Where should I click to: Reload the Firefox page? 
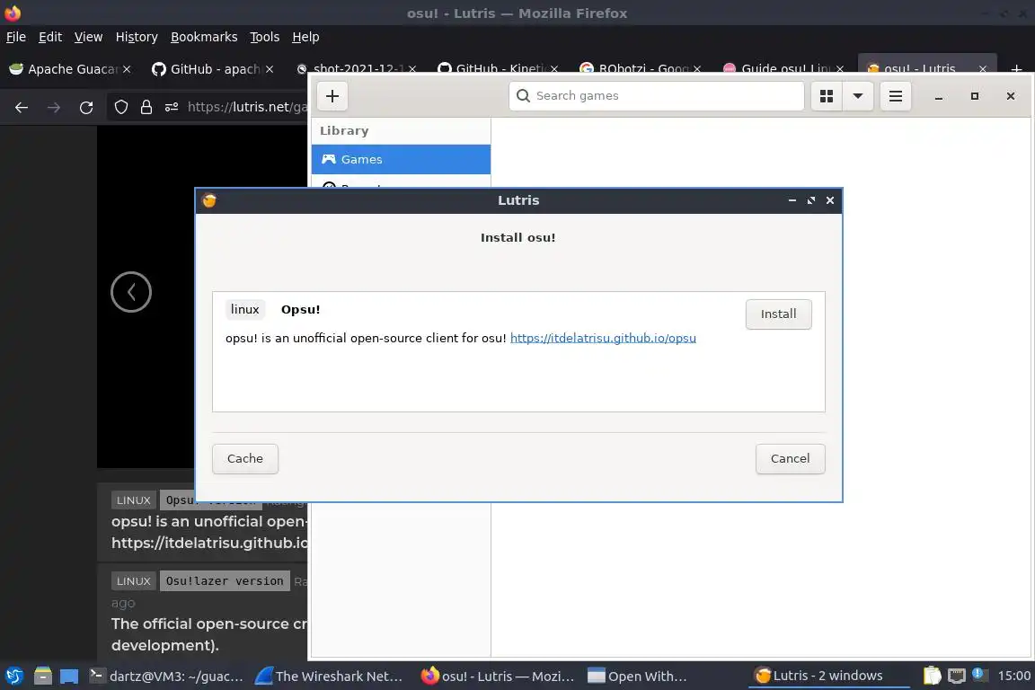[86, 108]
